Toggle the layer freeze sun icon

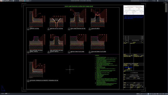point(21,1)
